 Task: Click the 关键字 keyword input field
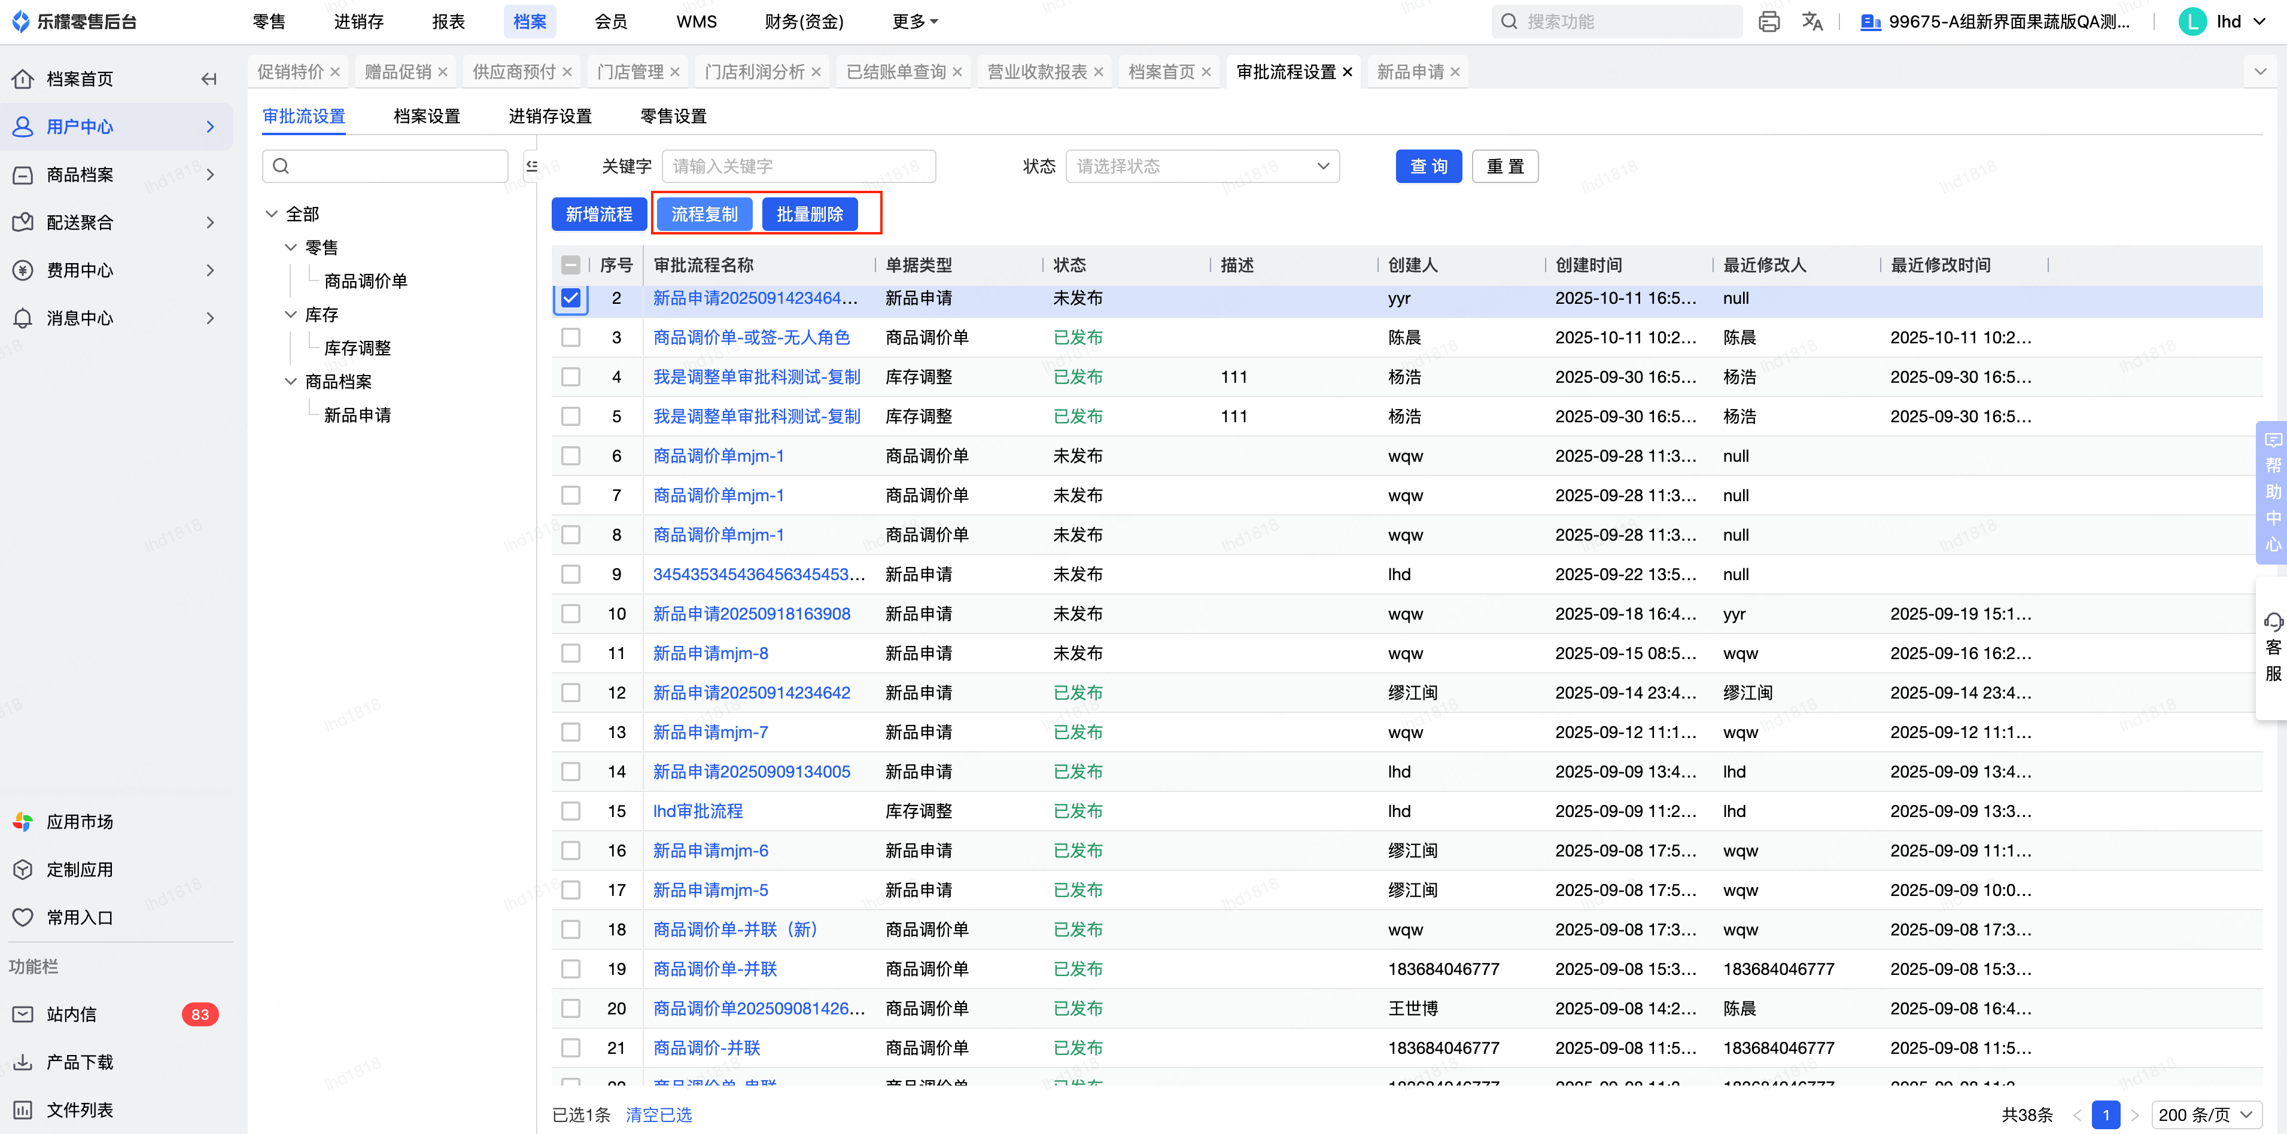tap(798, 167)
